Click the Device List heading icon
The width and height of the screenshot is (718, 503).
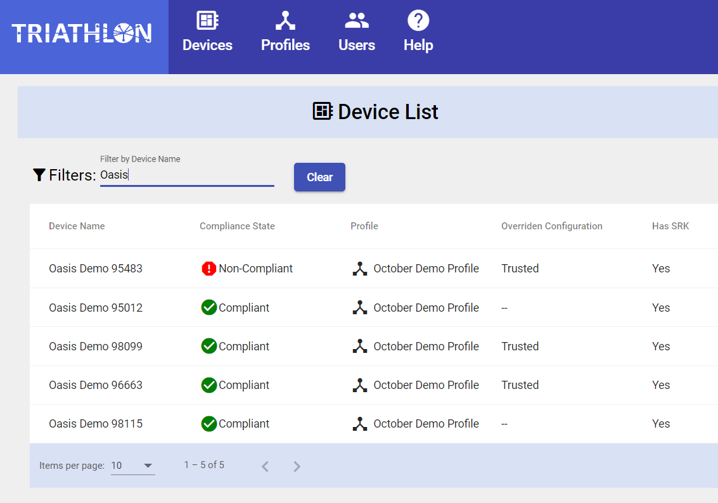tap(323, 111)
